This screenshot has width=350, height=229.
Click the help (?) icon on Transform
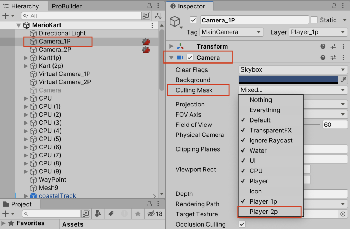tap(323, 46)
